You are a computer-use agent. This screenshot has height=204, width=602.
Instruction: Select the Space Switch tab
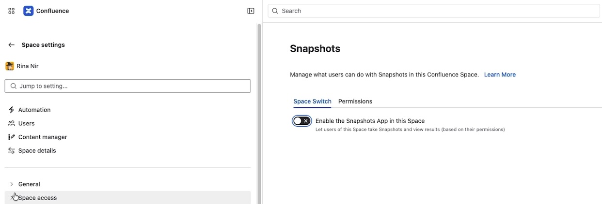pos(312,102)
